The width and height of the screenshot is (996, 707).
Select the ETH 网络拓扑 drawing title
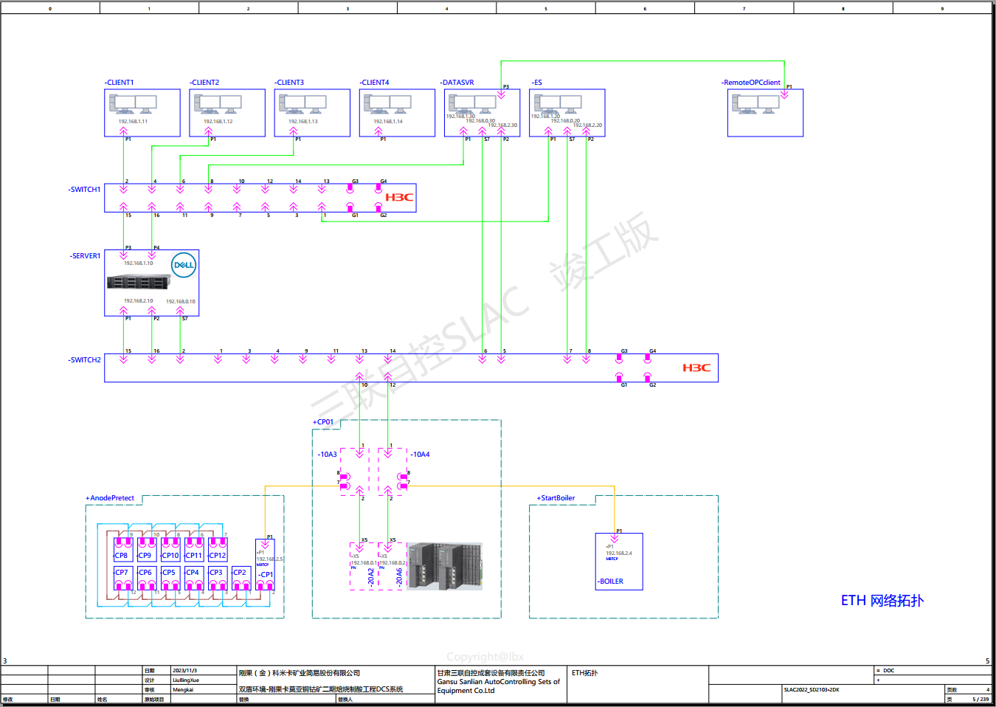[882, 601]
